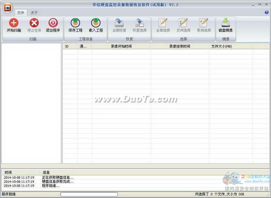Sort by 文件大小(MB) column header

(x=231, y=46)
